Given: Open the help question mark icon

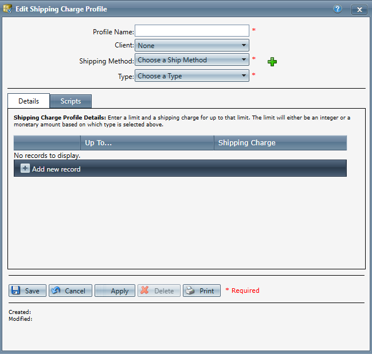Looking at the screenshot, I should point(338,9).
